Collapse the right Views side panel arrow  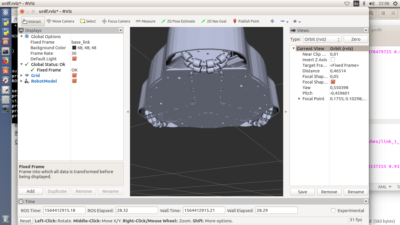click(x=286, y=112)
